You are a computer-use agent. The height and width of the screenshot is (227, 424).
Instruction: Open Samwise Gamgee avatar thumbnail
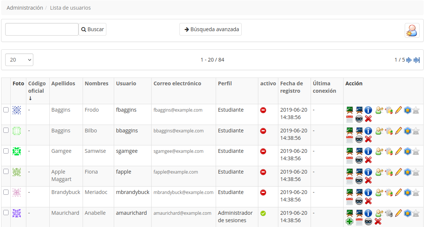[x=17, y=151]
